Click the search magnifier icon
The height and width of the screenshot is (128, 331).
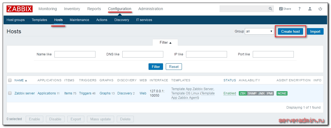[x=271, y=9]
